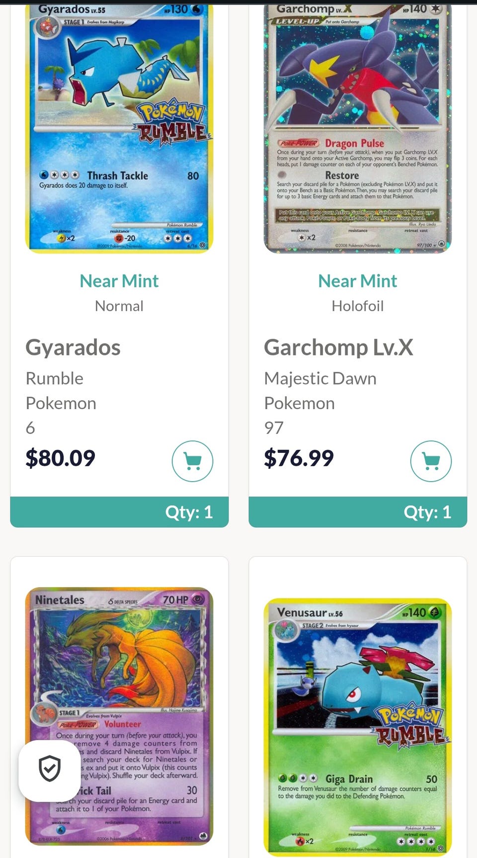Select the Rumble set name
Viewport: 477px width, 858px height.
(x=55, y=378)
